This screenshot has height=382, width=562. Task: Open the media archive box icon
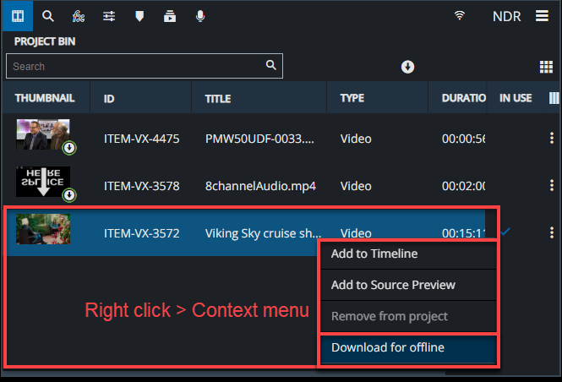point(170,15)
